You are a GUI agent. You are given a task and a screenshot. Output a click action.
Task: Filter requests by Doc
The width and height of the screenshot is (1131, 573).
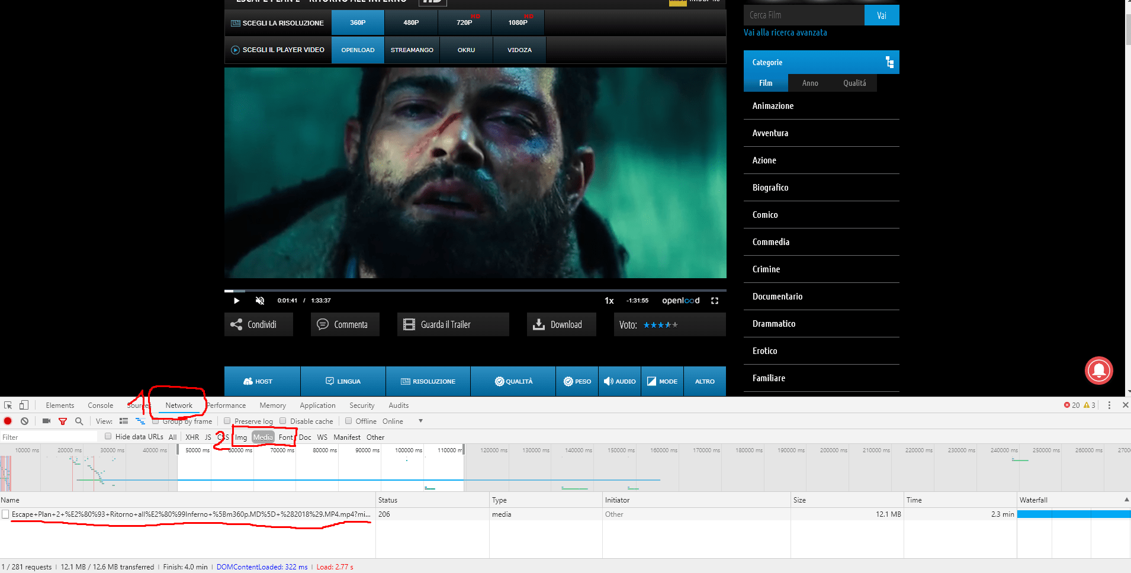coord(305,437)
